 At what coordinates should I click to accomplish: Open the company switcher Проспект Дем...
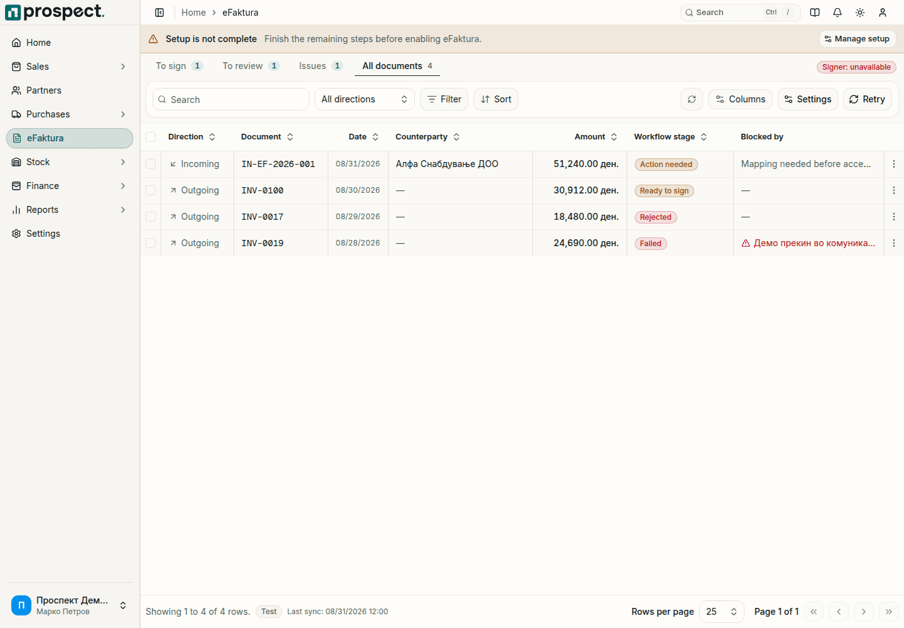[x=70, y=605]
